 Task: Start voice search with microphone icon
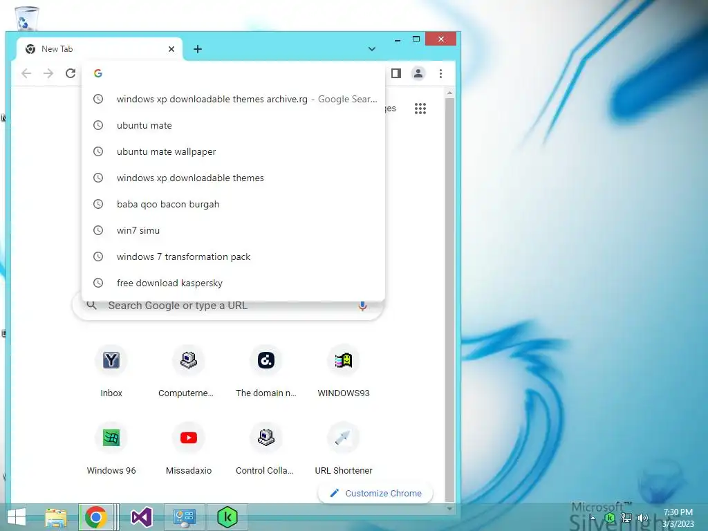coord(362,306)
